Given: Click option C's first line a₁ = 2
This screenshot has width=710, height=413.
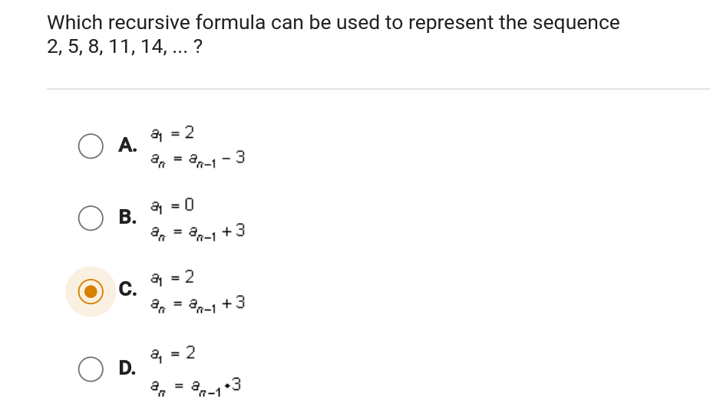Looking at the screenshot, I should click(173, 277).
